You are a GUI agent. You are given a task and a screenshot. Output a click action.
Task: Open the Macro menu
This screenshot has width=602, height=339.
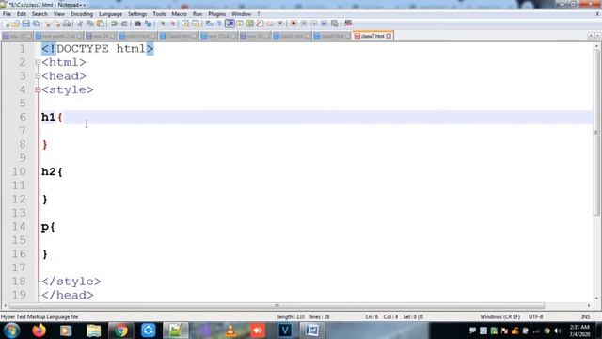179,14
